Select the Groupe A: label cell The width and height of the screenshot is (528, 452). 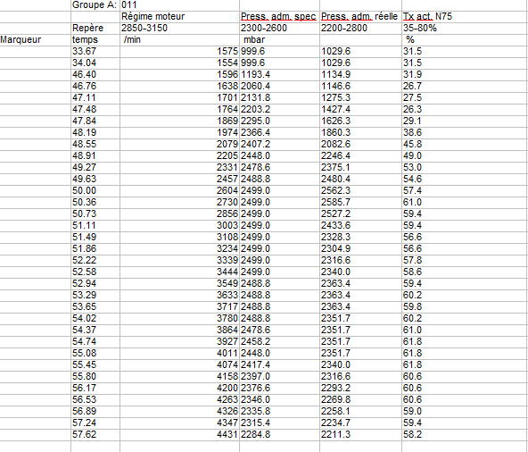click(95, 5)
